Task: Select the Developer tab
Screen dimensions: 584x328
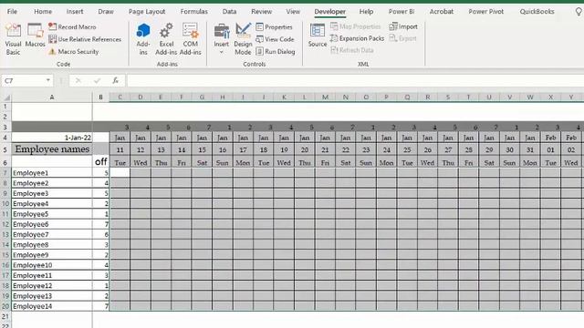Action: click(330, 12)
